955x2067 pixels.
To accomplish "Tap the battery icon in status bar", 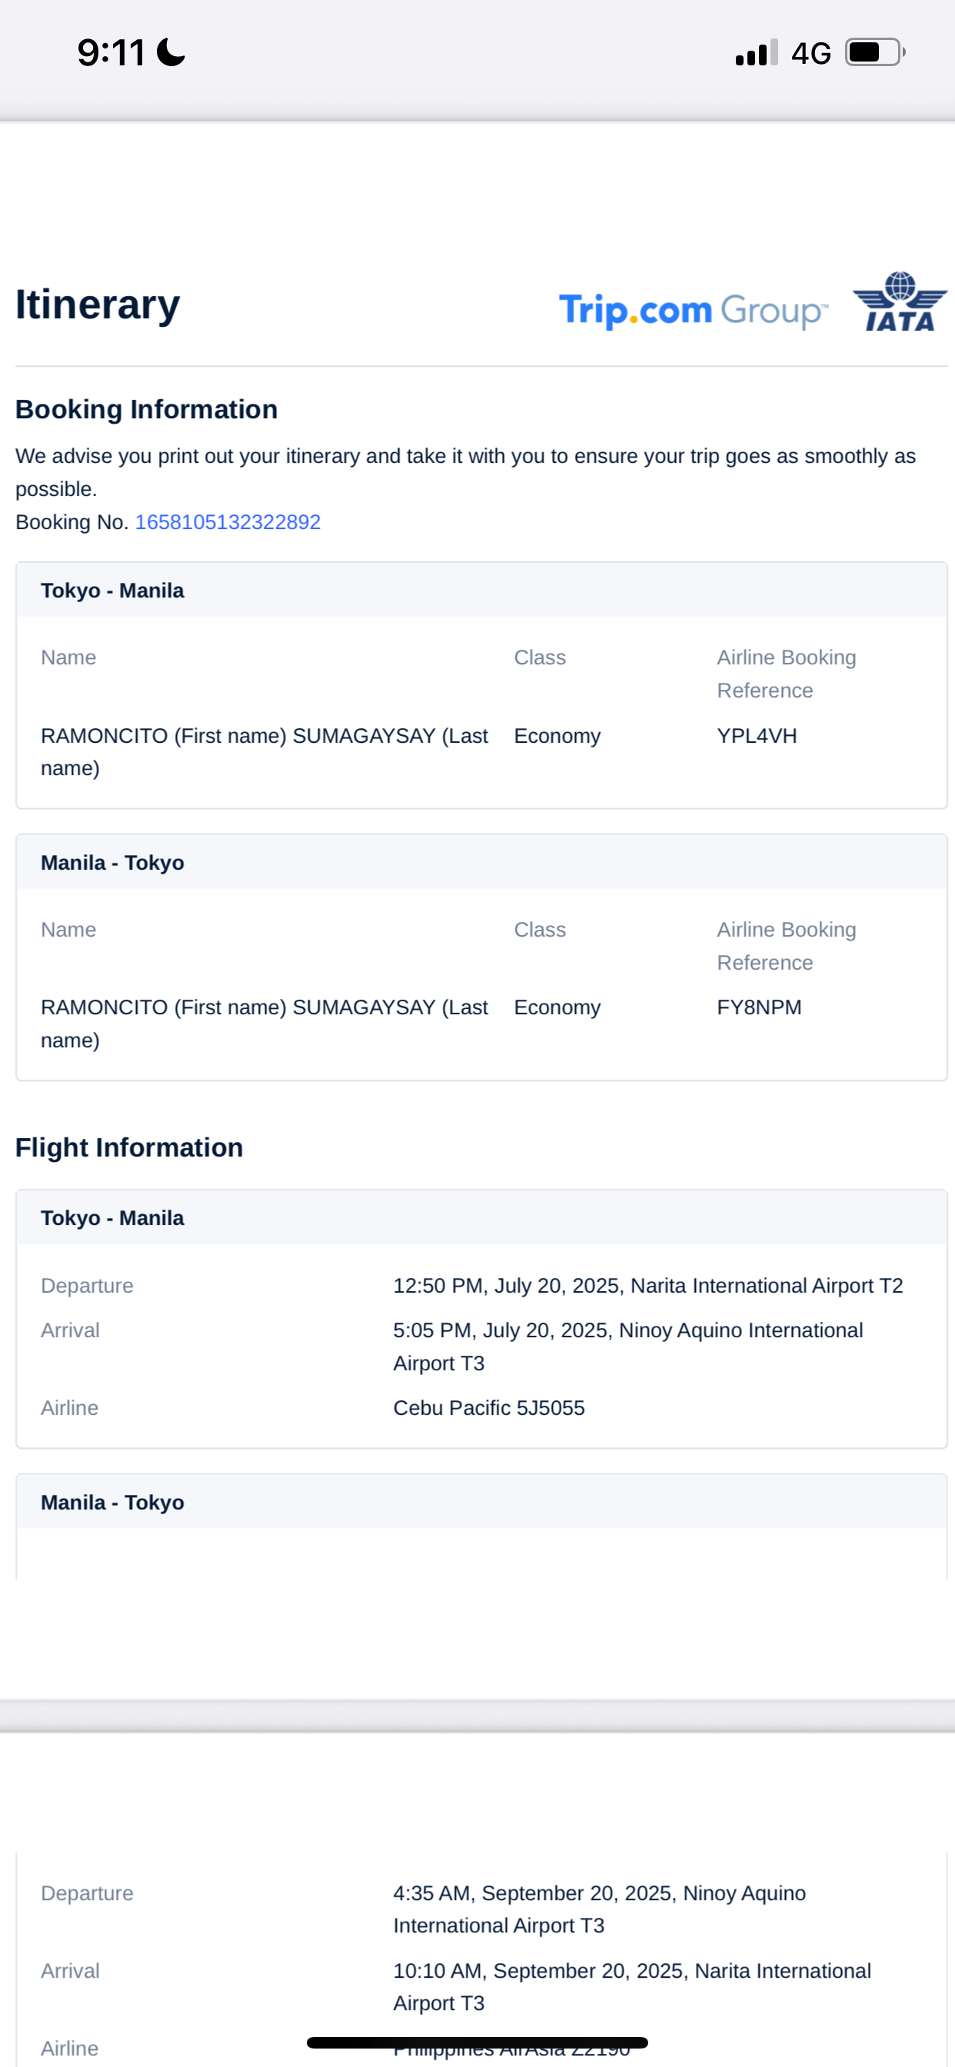I will pos(874,53).
